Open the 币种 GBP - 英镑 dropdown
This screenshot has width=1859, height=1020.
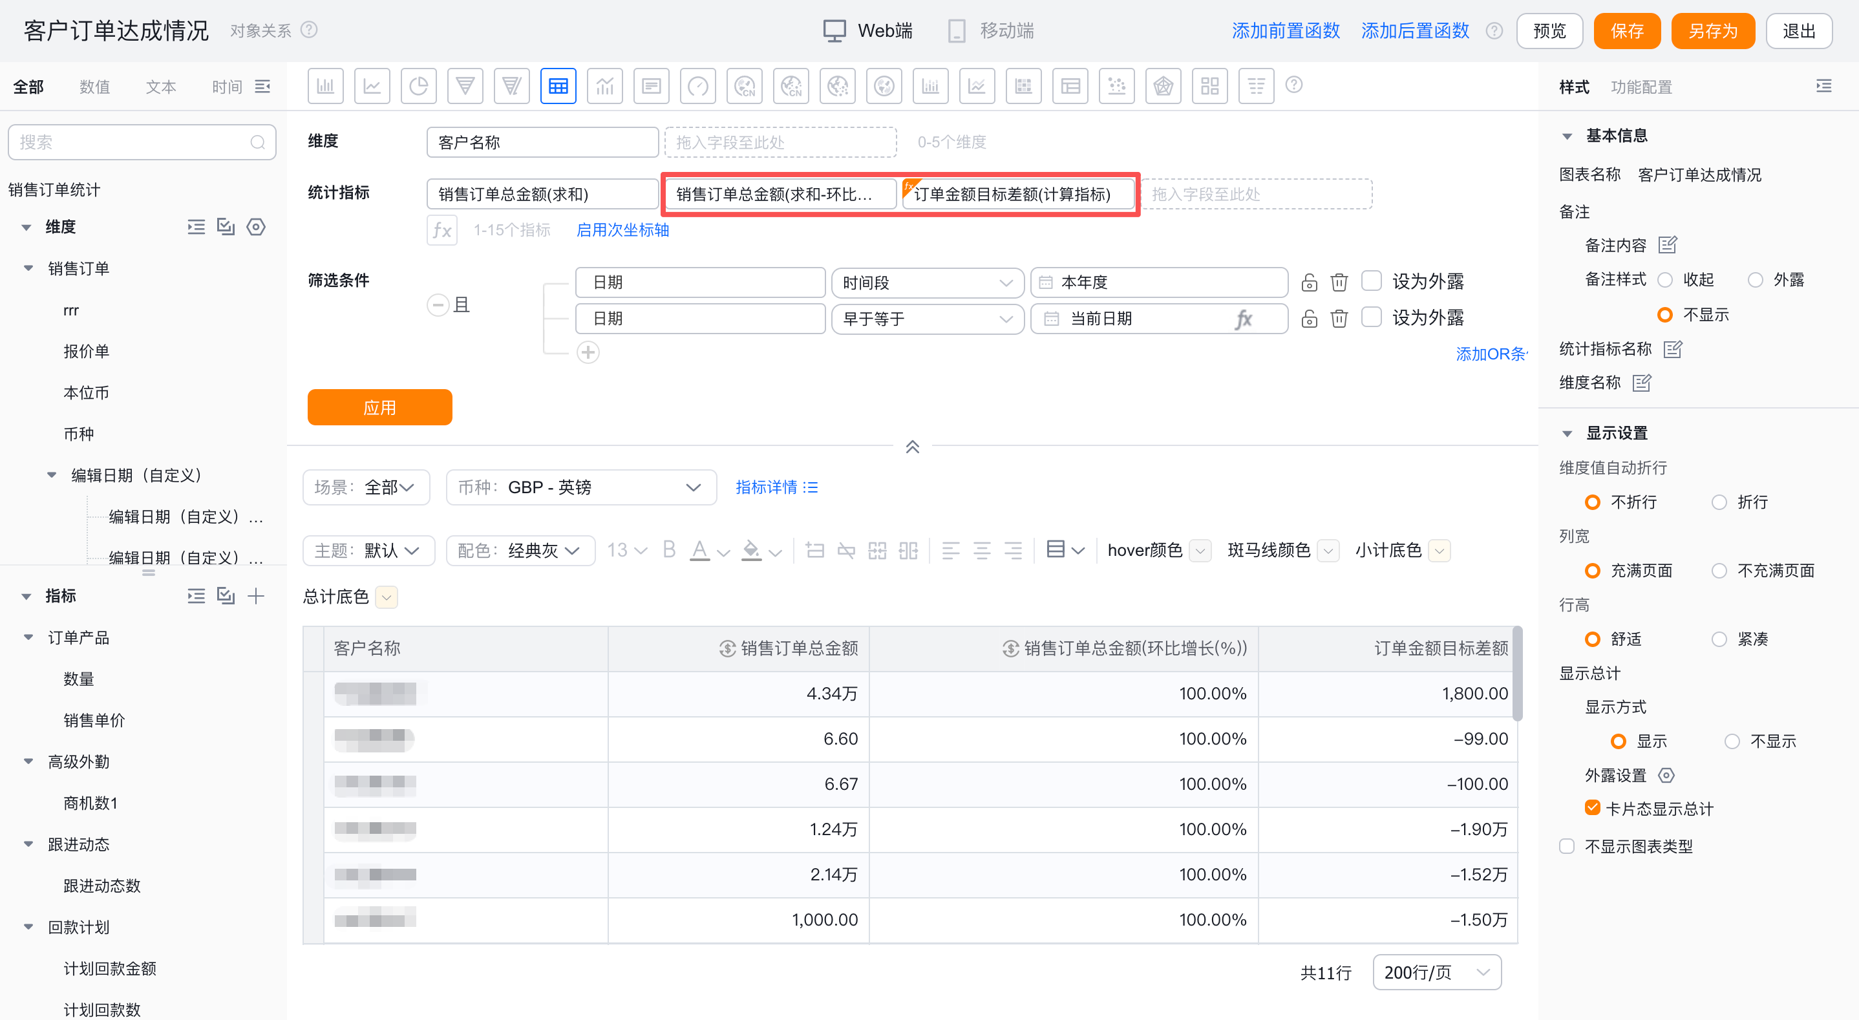[x=581, y=487]
